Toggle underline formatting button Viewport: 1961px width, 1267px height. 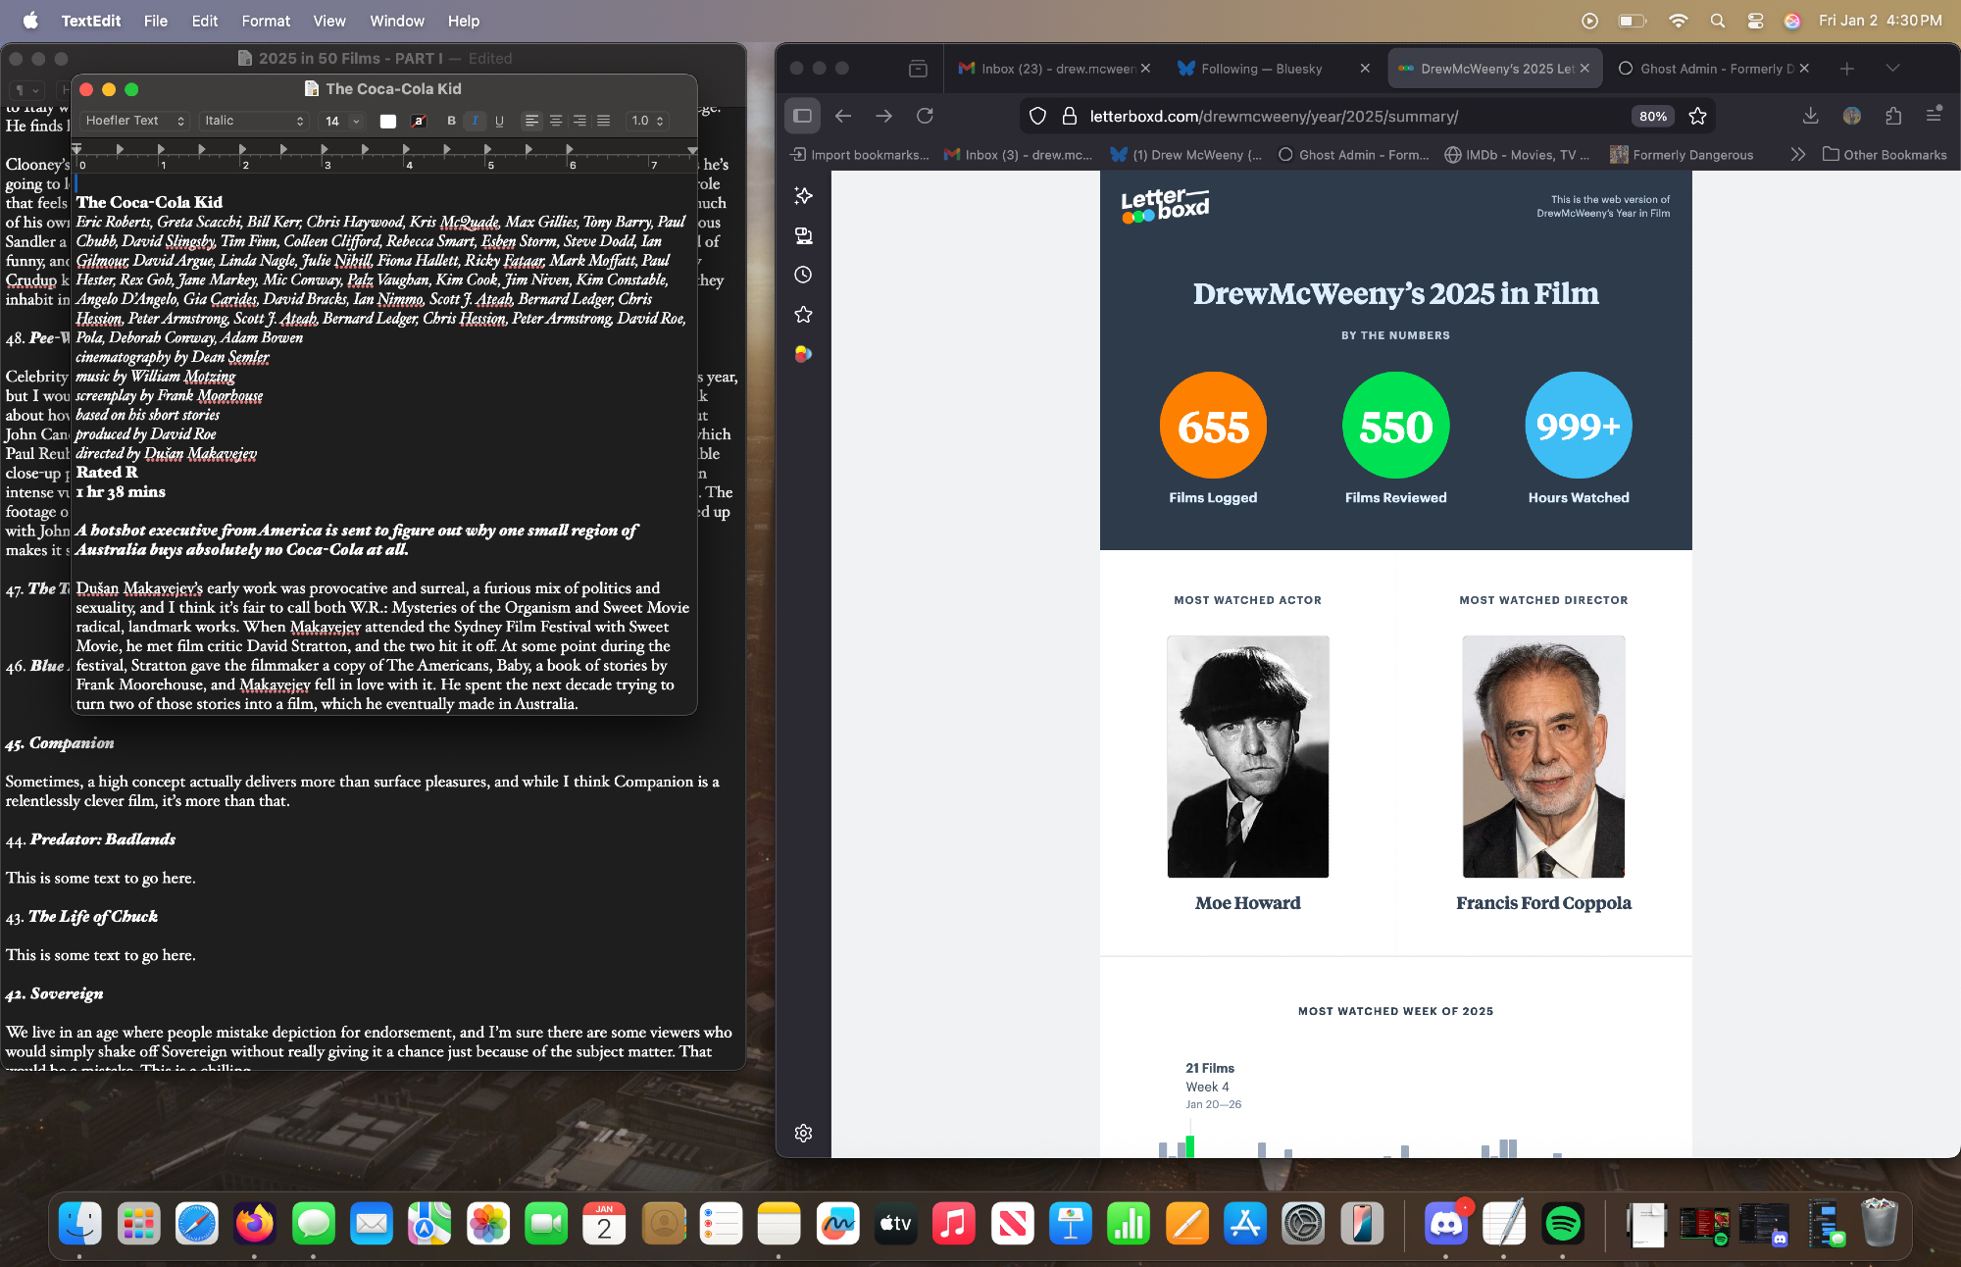coord(499,121)
